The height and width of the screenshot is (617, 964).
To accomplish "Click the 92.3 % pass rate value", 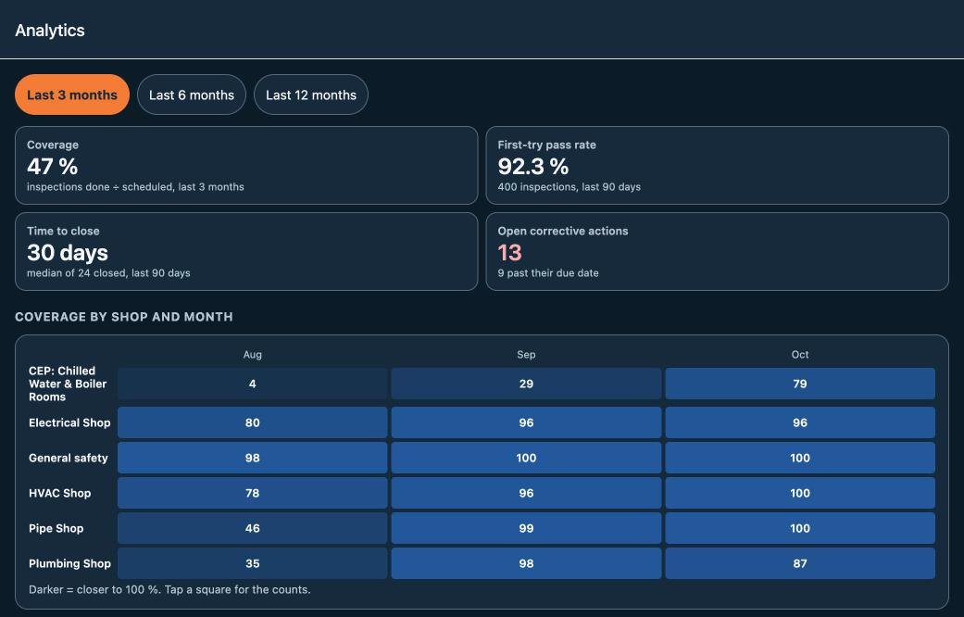I will [533, 166].
